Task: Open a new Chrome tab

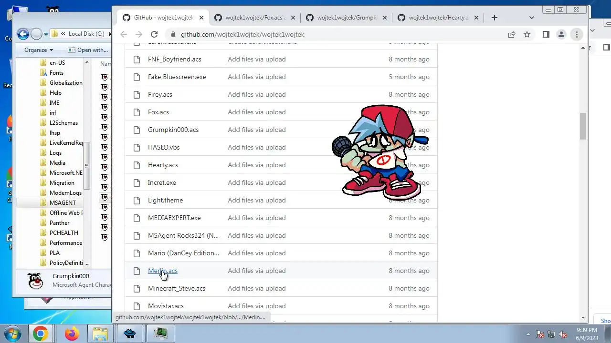Action: pos(495,18)
